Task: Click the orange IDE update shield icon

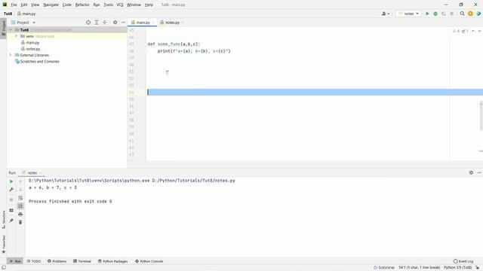Action: point(470,14)
